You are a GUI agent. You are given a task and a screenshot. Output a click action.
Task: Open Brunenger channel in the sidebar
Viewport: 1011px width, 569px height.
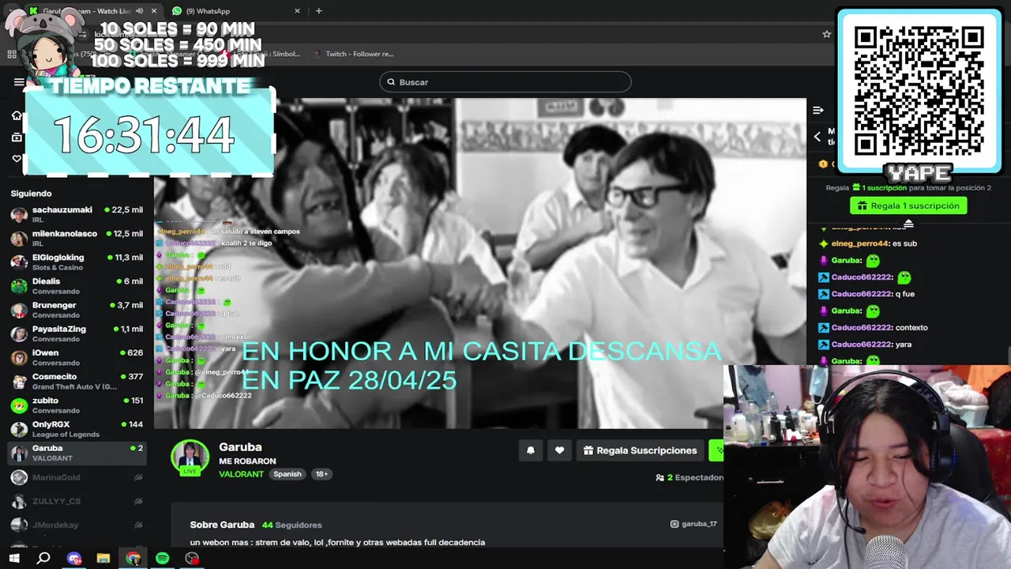pos(77,310)
